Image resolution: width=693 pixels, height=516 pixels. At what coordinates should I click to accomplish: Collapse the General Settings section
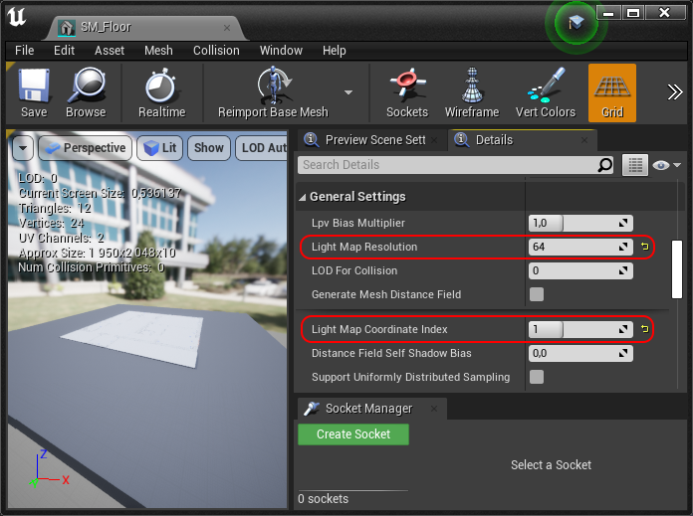(303, 197)
